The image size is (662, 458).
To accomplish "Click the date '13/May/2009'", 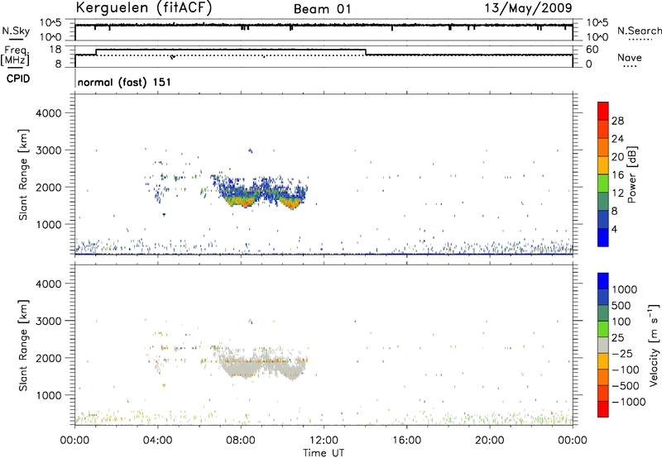I will pos(528,8).
